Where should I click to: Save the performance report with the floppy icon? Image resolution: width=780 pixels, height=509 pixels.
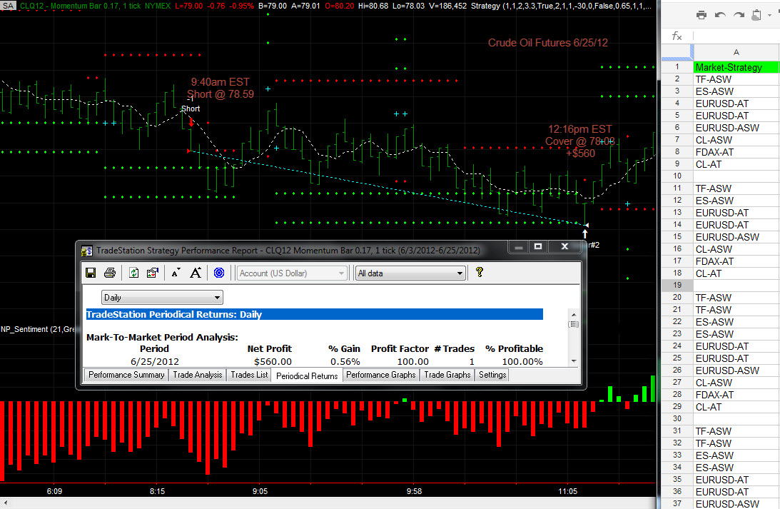91,273
